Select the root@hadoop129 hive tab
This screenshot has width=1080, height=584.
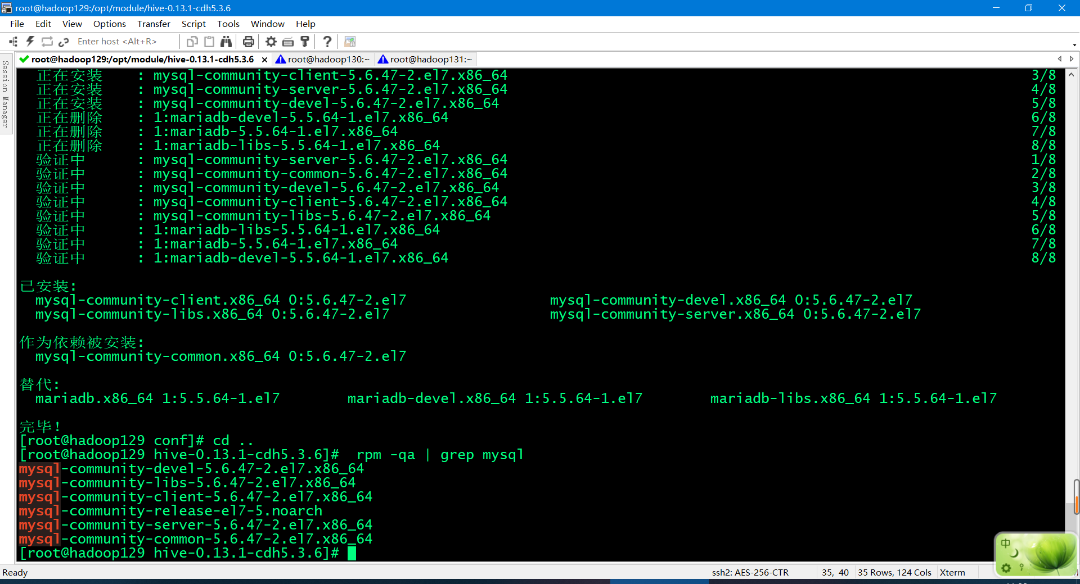(x=143, y=59)
